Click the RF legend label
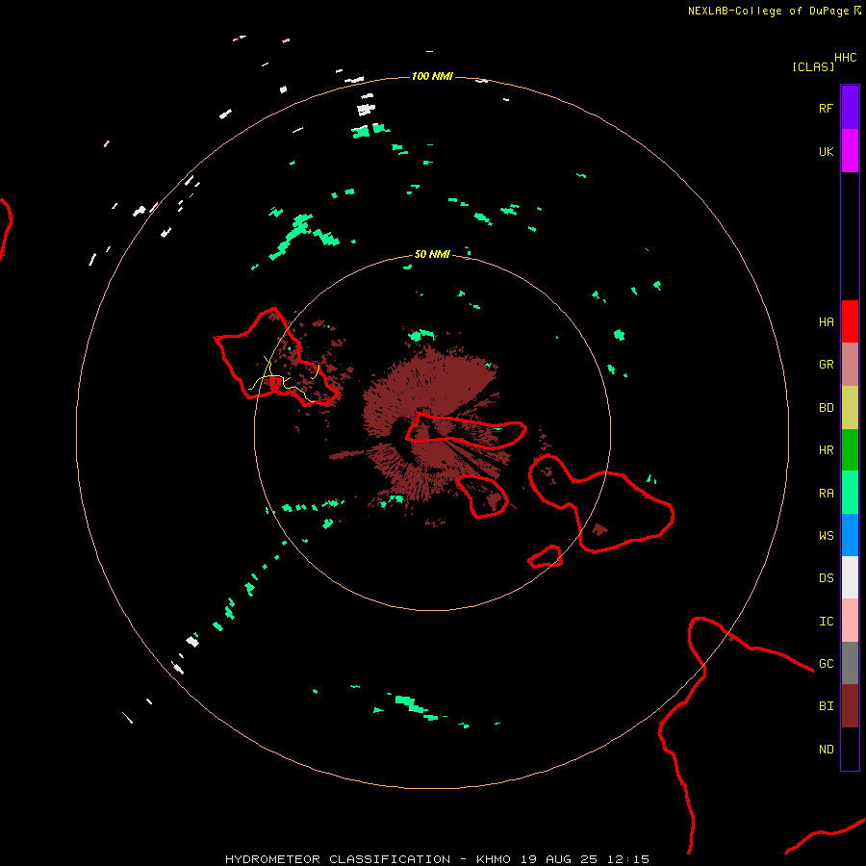 click(826, 108)
